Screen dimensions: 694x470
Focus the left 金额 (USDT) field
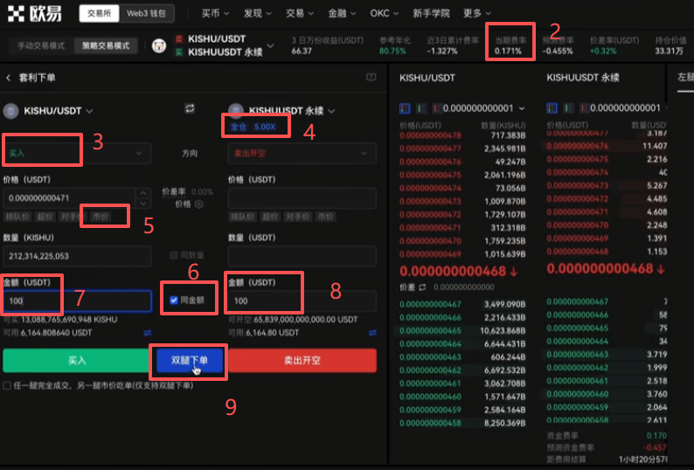[x=78, y=301]
